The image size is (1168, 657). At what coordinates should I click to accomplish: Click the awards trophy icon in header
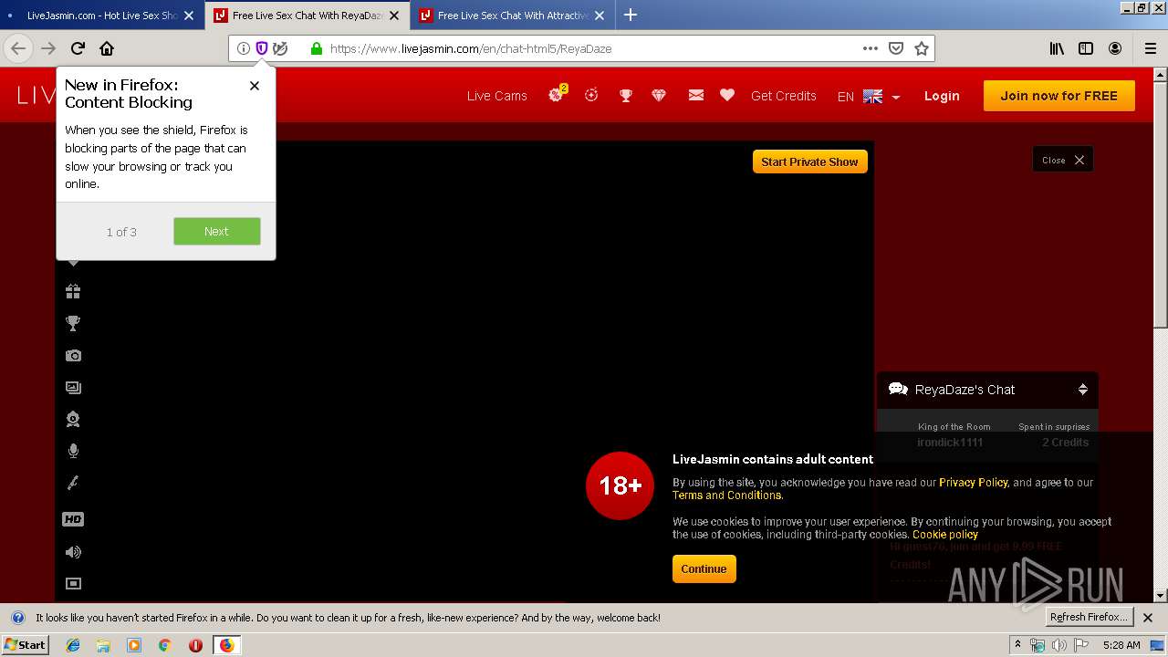[x=625, y=95]
